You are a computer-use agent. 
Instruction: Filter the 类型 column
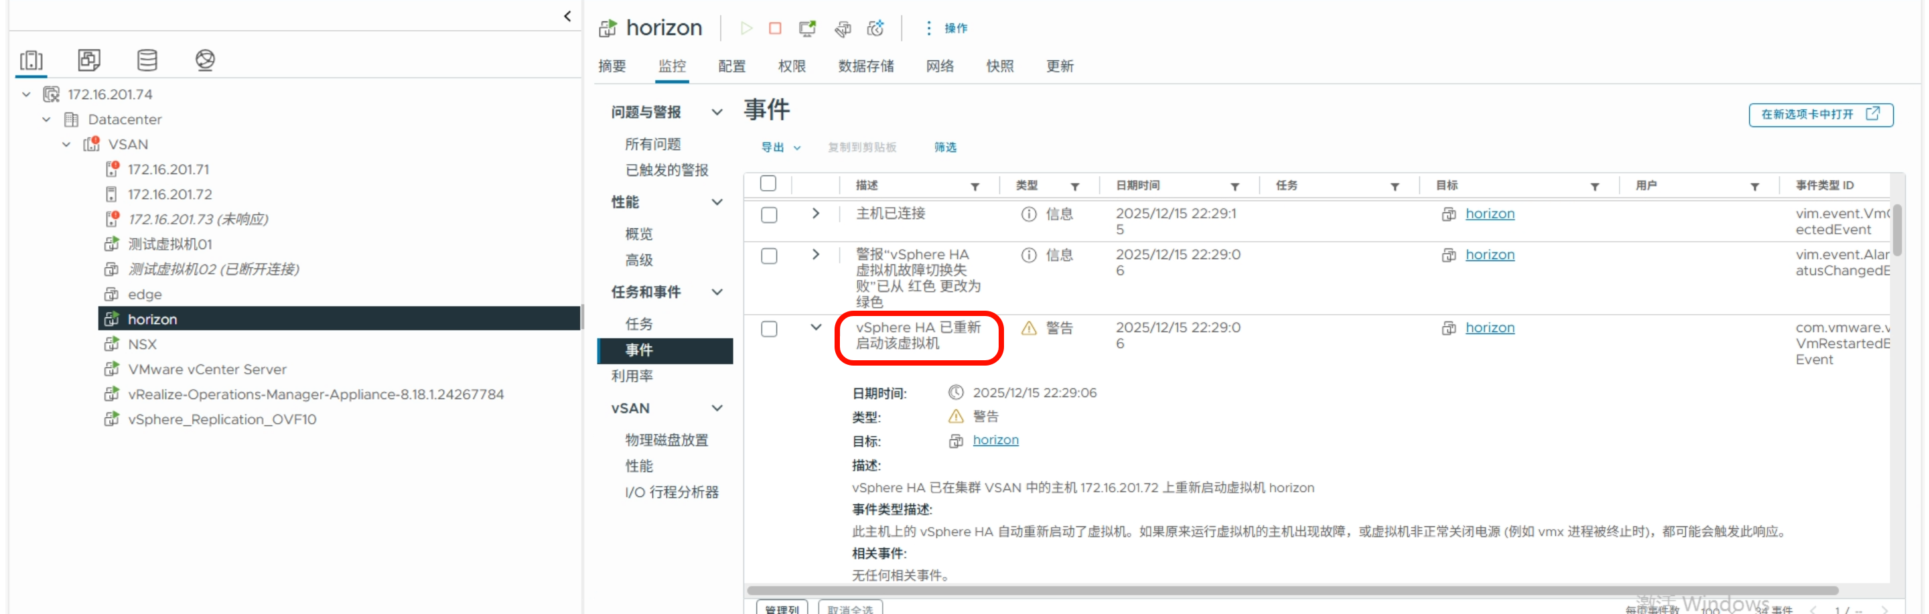click(x=1074, y=186)
